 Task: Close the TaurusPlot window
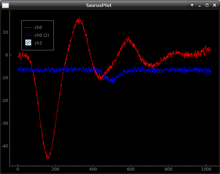coord(214,5)
